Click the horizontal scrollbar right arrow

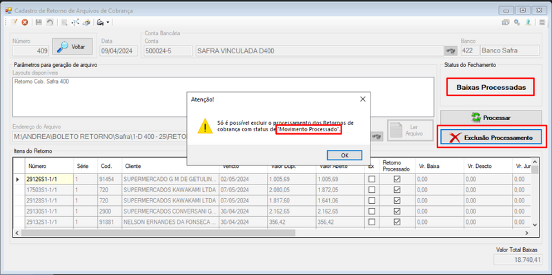tap(526, 233)
